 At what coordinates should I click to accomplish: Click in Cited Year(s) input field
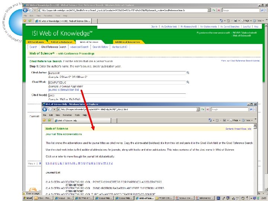click(117, 95)
